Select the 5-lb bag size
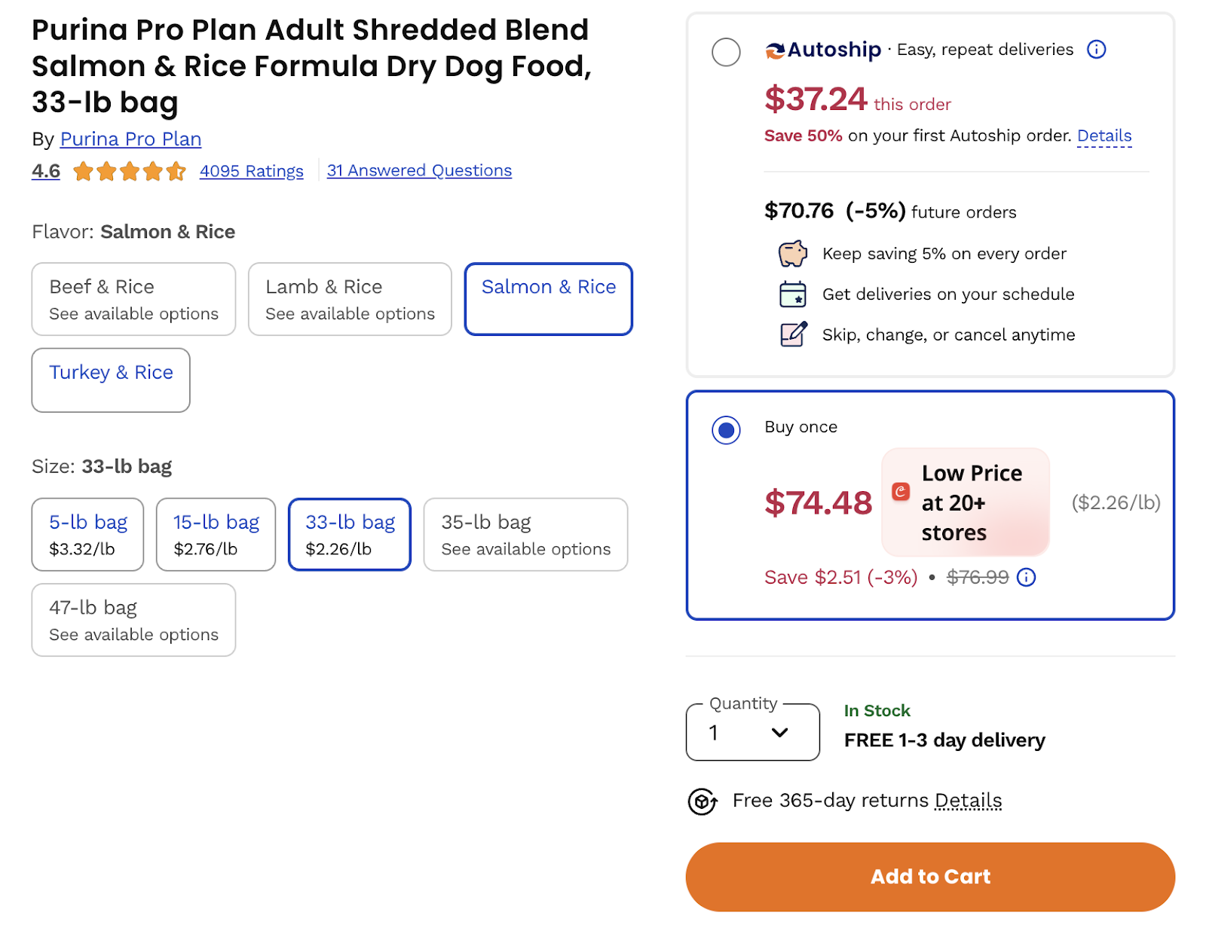The height and width of the screenshot is (943, 1206). tap(87, 534)
